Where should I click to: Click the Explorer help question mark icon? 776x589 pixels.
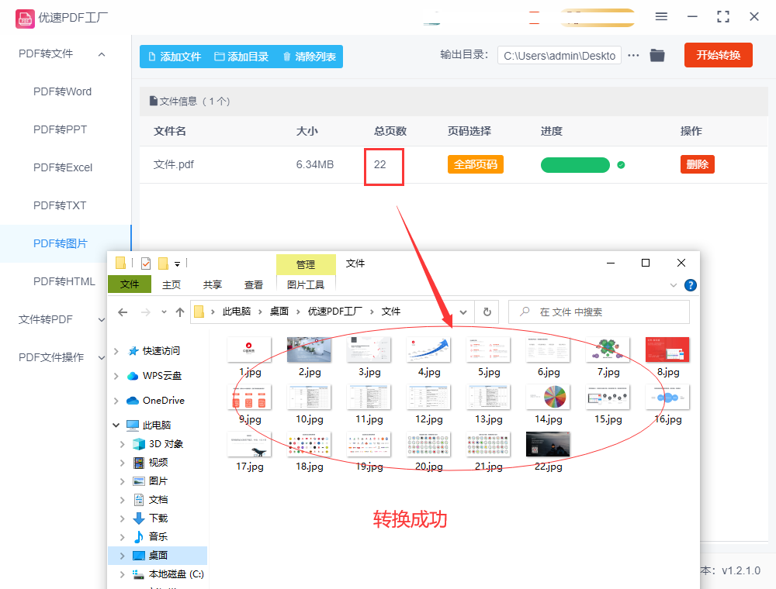tap(691, 285)
